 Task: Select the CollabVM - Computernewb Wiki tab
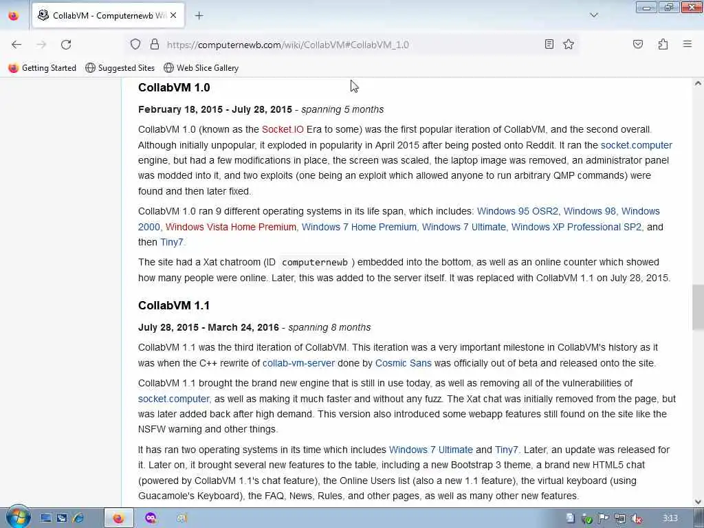(x=108, y=16)
